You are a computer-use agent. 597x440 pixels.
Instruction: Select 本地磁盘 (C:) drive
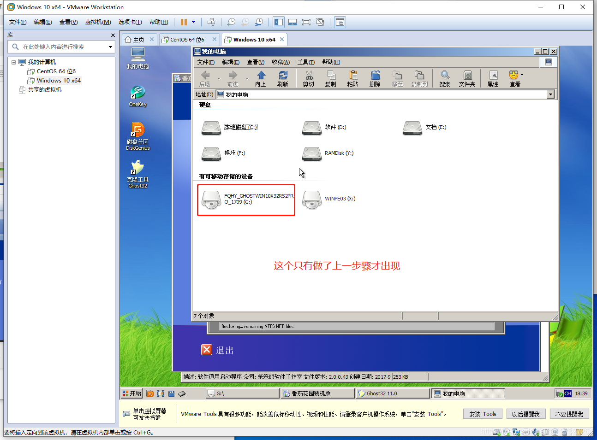pyautogui.click(x=230, y=128)
